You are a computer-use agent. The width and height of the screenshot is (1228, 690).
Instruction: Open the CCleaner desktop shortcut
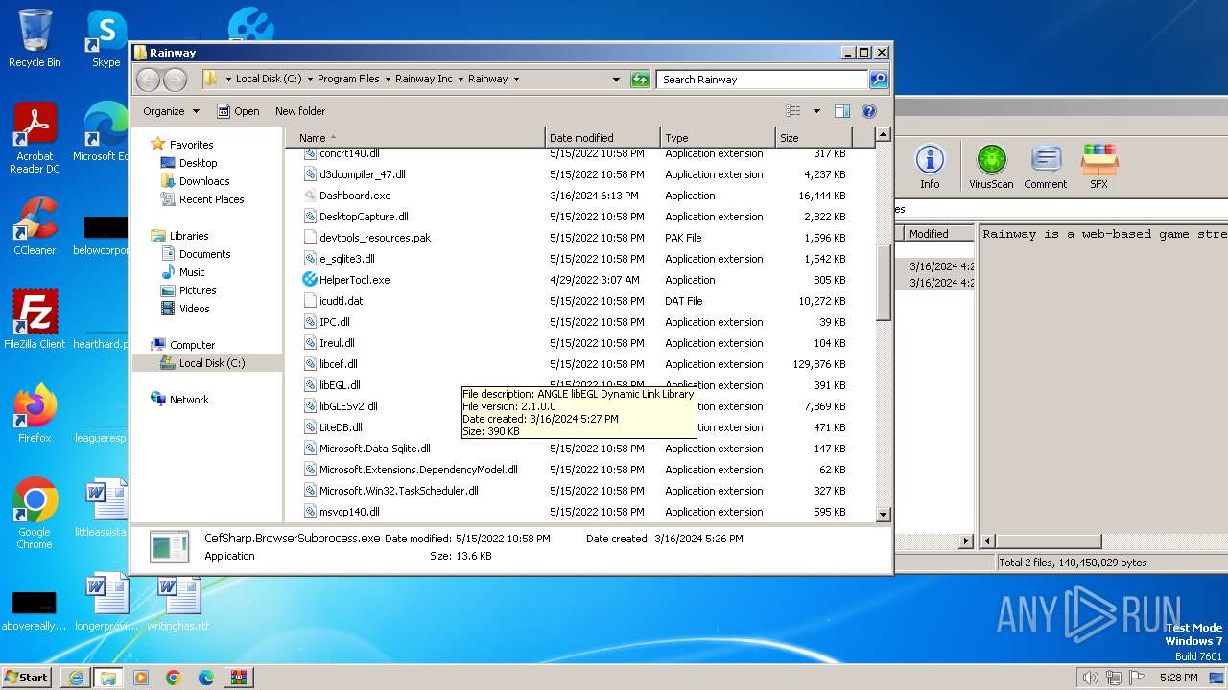pyautogui.click(x=35, y=226)
